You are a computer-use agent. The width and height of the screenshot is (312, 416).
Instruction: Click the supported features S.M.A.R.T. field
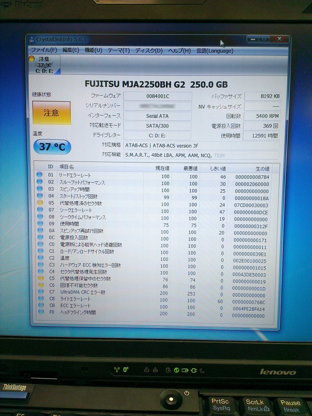pos(201,155)
